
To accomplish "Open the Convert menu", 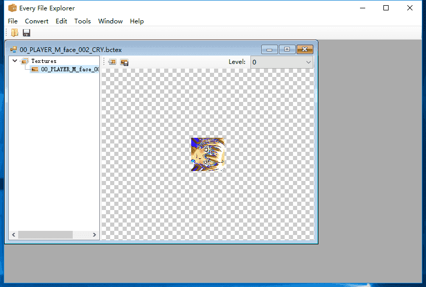I will coord(37,21).
